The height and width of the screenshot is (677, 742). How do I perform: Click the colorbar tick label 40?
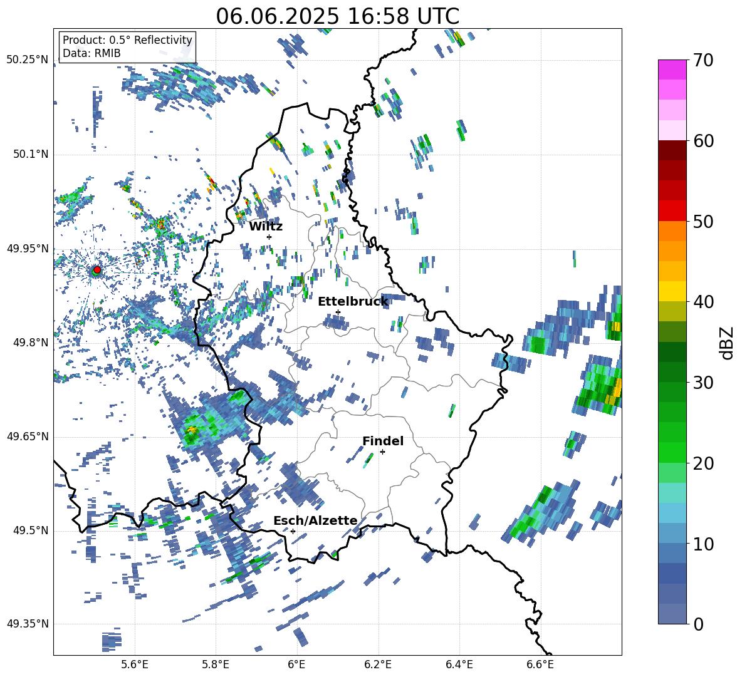[x=703, y=302]
